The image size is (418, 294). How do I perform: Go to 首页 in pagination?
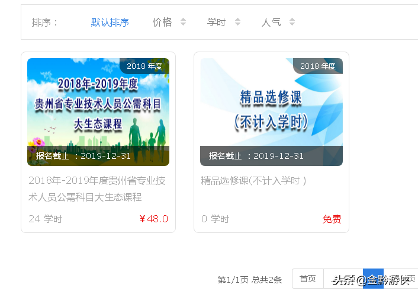pos(308,279)
